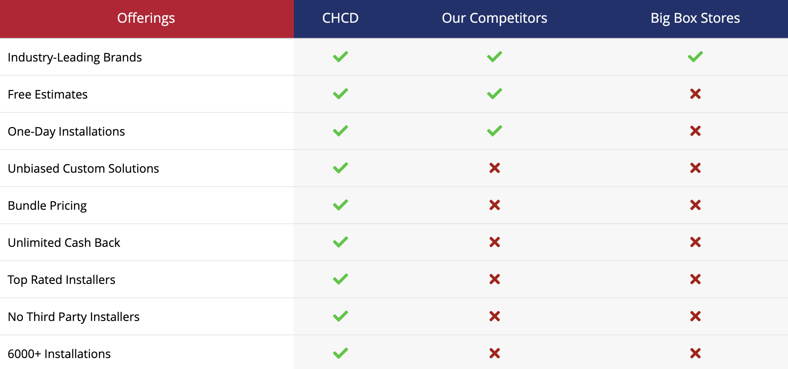Click Our Competitors checkmark for Free Estimates
The image size is (788, 369).
(x=494, y=94)
